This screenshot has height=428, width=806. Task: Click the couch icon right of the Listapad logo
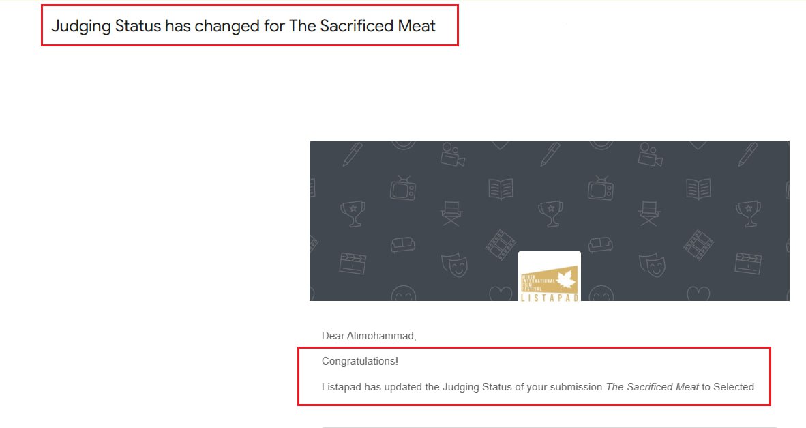click(600, 244)
